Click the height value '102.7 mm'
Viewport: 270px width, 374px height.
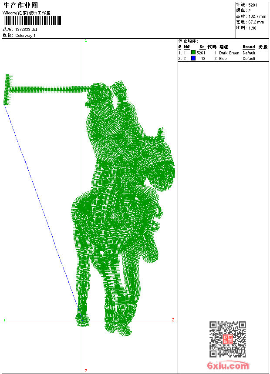pyautogui.click(x=257, y=17)
